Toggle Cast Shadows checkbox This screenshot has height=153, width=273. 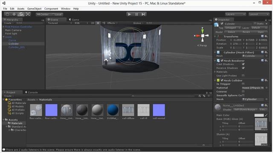click(x=243, y=64)
